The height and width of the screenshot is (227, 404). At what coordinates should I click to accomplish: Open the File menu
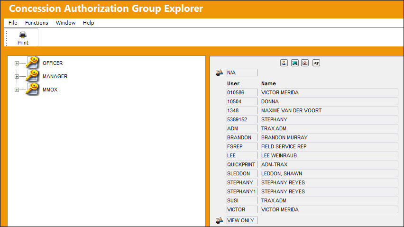coord(13,23)
